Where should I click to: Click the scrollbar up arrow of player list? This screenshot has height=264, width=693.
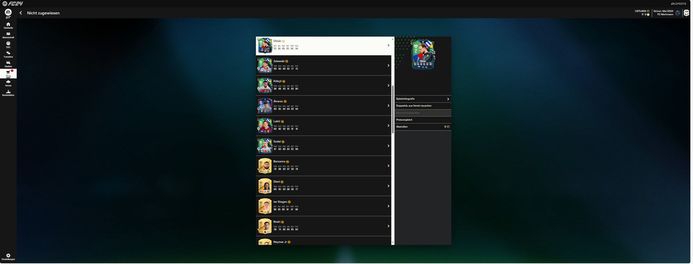393,38
